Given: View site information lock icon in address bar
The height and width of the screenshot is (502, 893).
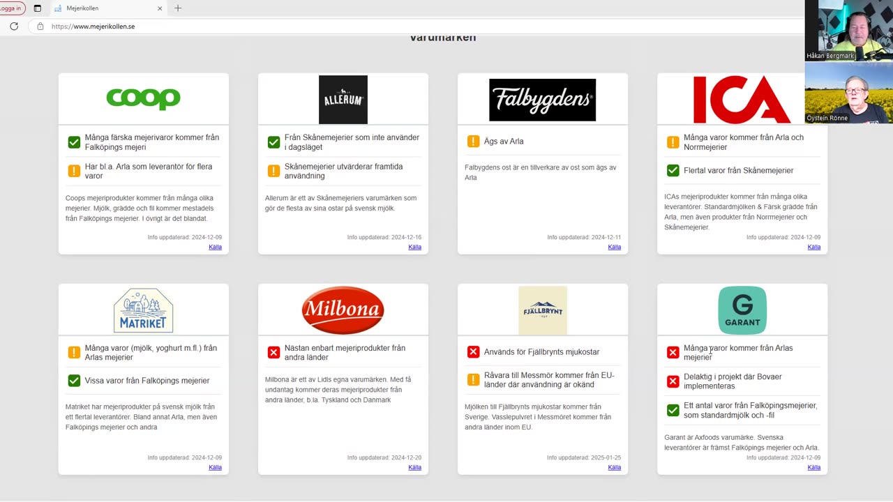Looking at the screenshot, I should [40, 26].
